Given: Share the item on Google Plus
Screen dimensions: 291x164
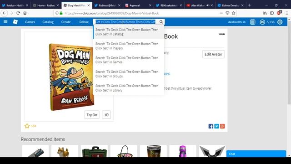Looking at the screenshot, I should click(x=222, y=126).
